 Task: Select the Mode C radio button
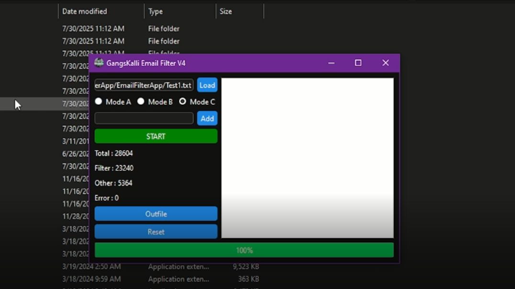182,101
